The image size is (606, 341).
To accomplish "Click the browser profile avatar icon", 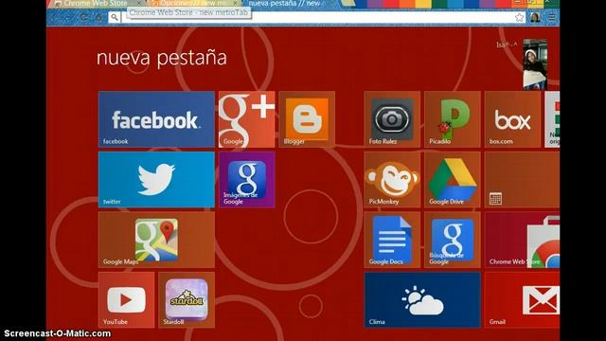I will click(535, 17).
